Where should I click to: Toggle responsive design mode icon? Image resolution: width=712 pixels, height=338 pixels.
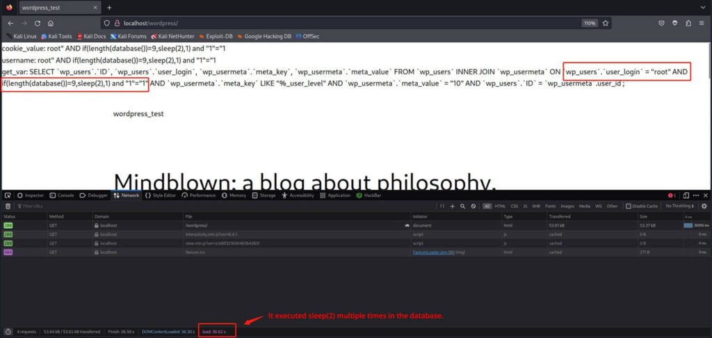[x=686, y=195]
